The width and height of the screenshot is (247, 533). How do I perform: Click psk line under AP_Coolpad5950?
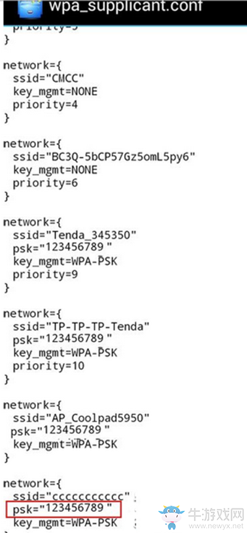[x=60, y=430]
